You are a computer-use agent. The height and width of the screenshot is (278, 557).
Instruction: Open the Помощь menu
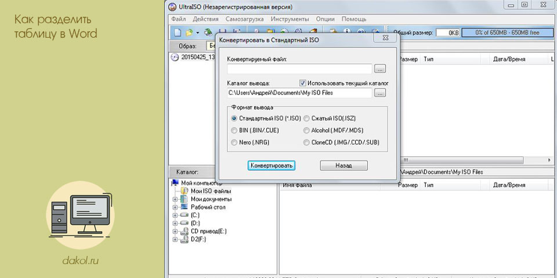coord(354,19)
